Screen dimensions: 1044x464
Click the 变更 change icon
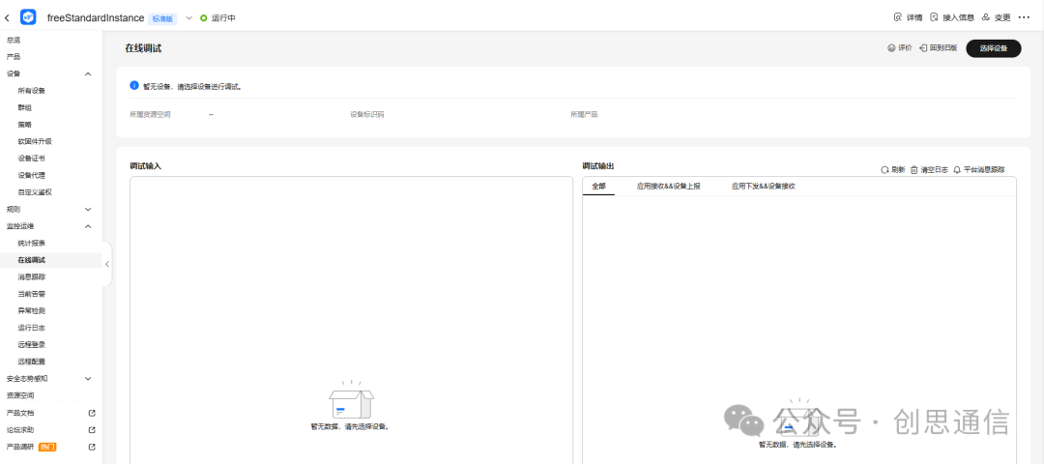click(986, 17)
